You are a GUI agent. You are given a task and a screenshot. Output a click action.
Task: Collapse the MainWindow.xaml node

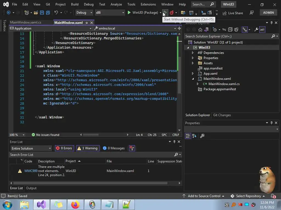193,78
